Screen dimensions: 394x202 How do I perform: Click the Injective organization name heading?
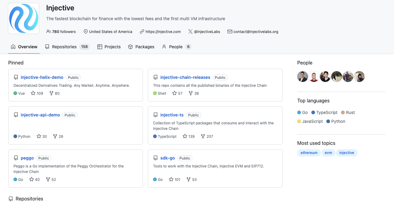pyautogui.click(x=60, y=8)
